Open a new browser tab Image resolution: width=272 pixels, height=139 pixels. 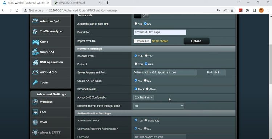107,3
